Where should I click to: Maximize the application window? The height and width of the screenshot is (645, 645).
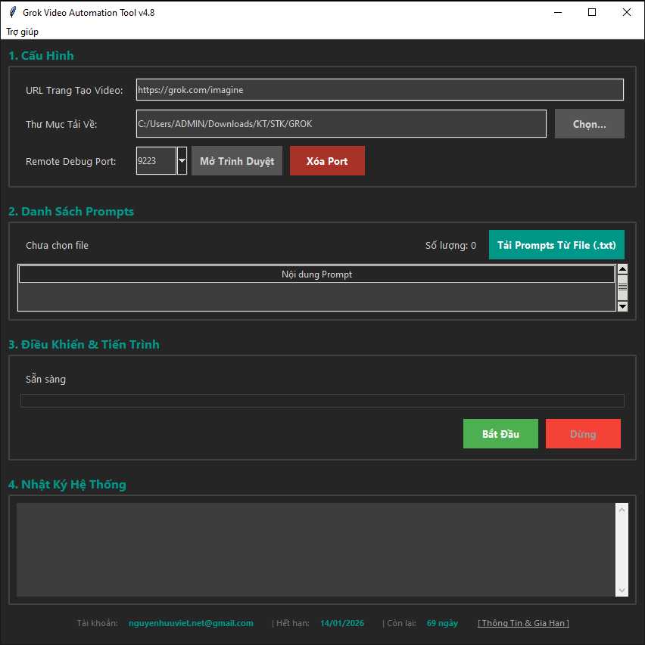[x=592, y=12]
